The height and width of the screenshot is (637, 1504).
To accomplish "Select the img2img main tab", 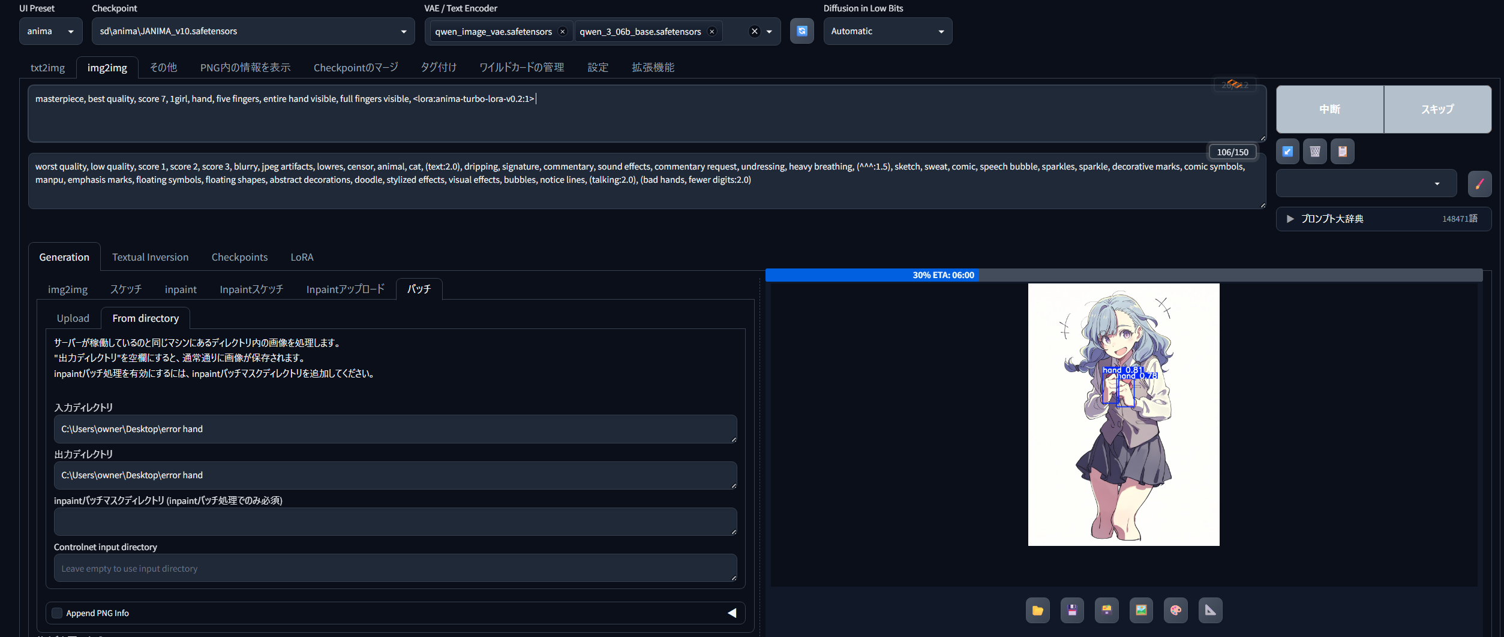I will point(107,68).
